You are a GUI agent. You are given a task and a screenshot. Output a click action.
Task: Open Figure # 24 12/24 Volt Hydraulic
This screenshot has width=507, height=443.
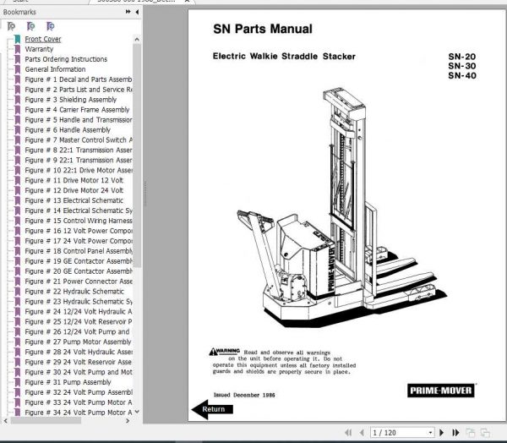point(79,311)
